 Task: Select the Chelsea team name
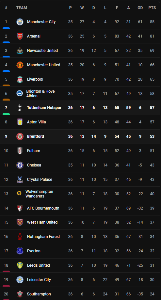point(34,165)
